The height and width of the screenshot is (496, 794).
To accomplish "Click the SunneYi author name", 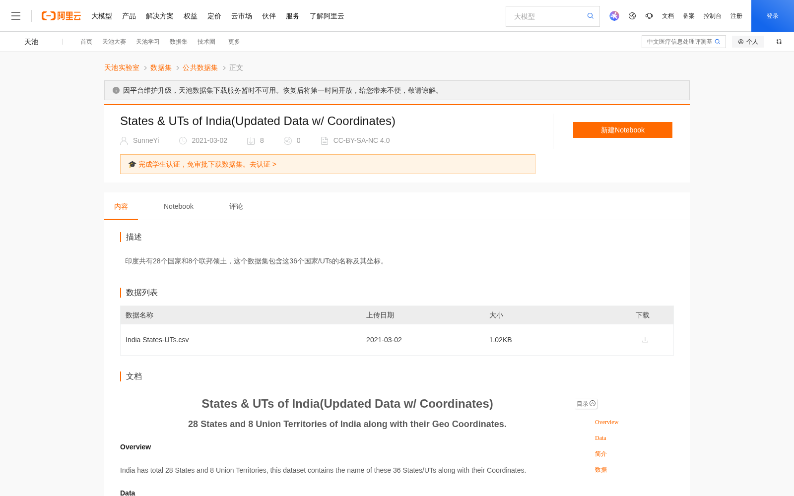I will click(146, 140).
